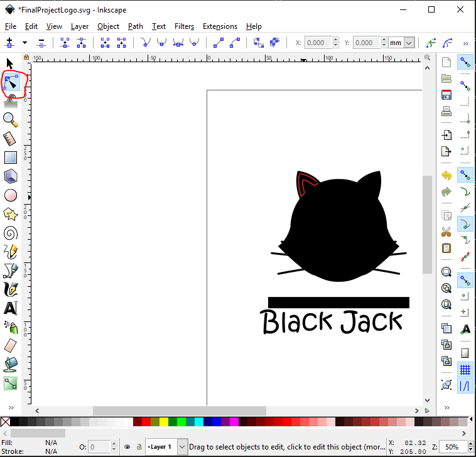Screen dimensions: 476x457
Task: Select the Paint Bucket fill tool
Action: (x=11, y=365)
